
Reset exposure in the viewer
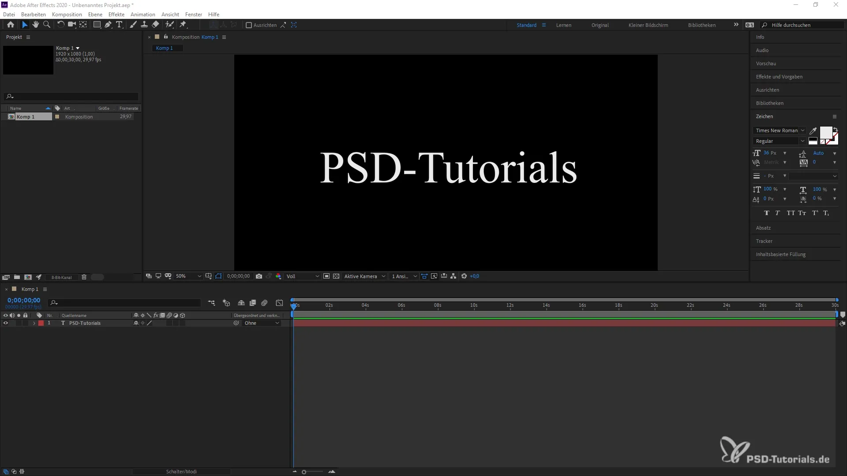point(464,276)
